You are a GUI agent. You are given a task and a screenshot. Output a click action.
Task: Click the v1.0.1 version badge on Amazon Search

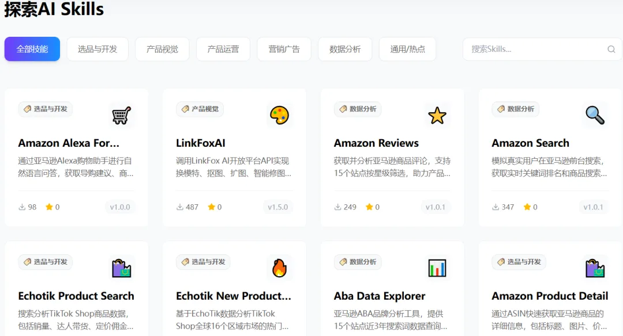593,207
